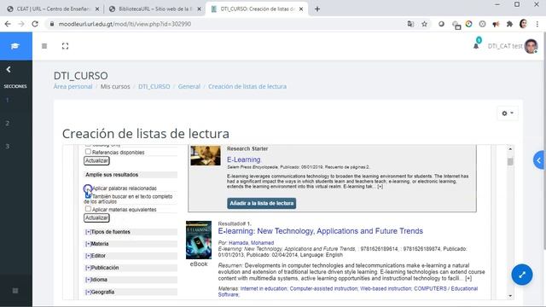
Task: Toggle the hamburger navigation menu
Action: click(44, 46)
